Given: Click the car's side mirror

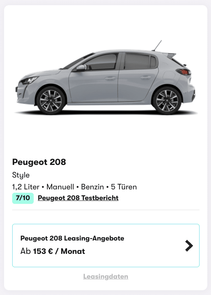Looking at the screenshot, I should pos(81,67).
